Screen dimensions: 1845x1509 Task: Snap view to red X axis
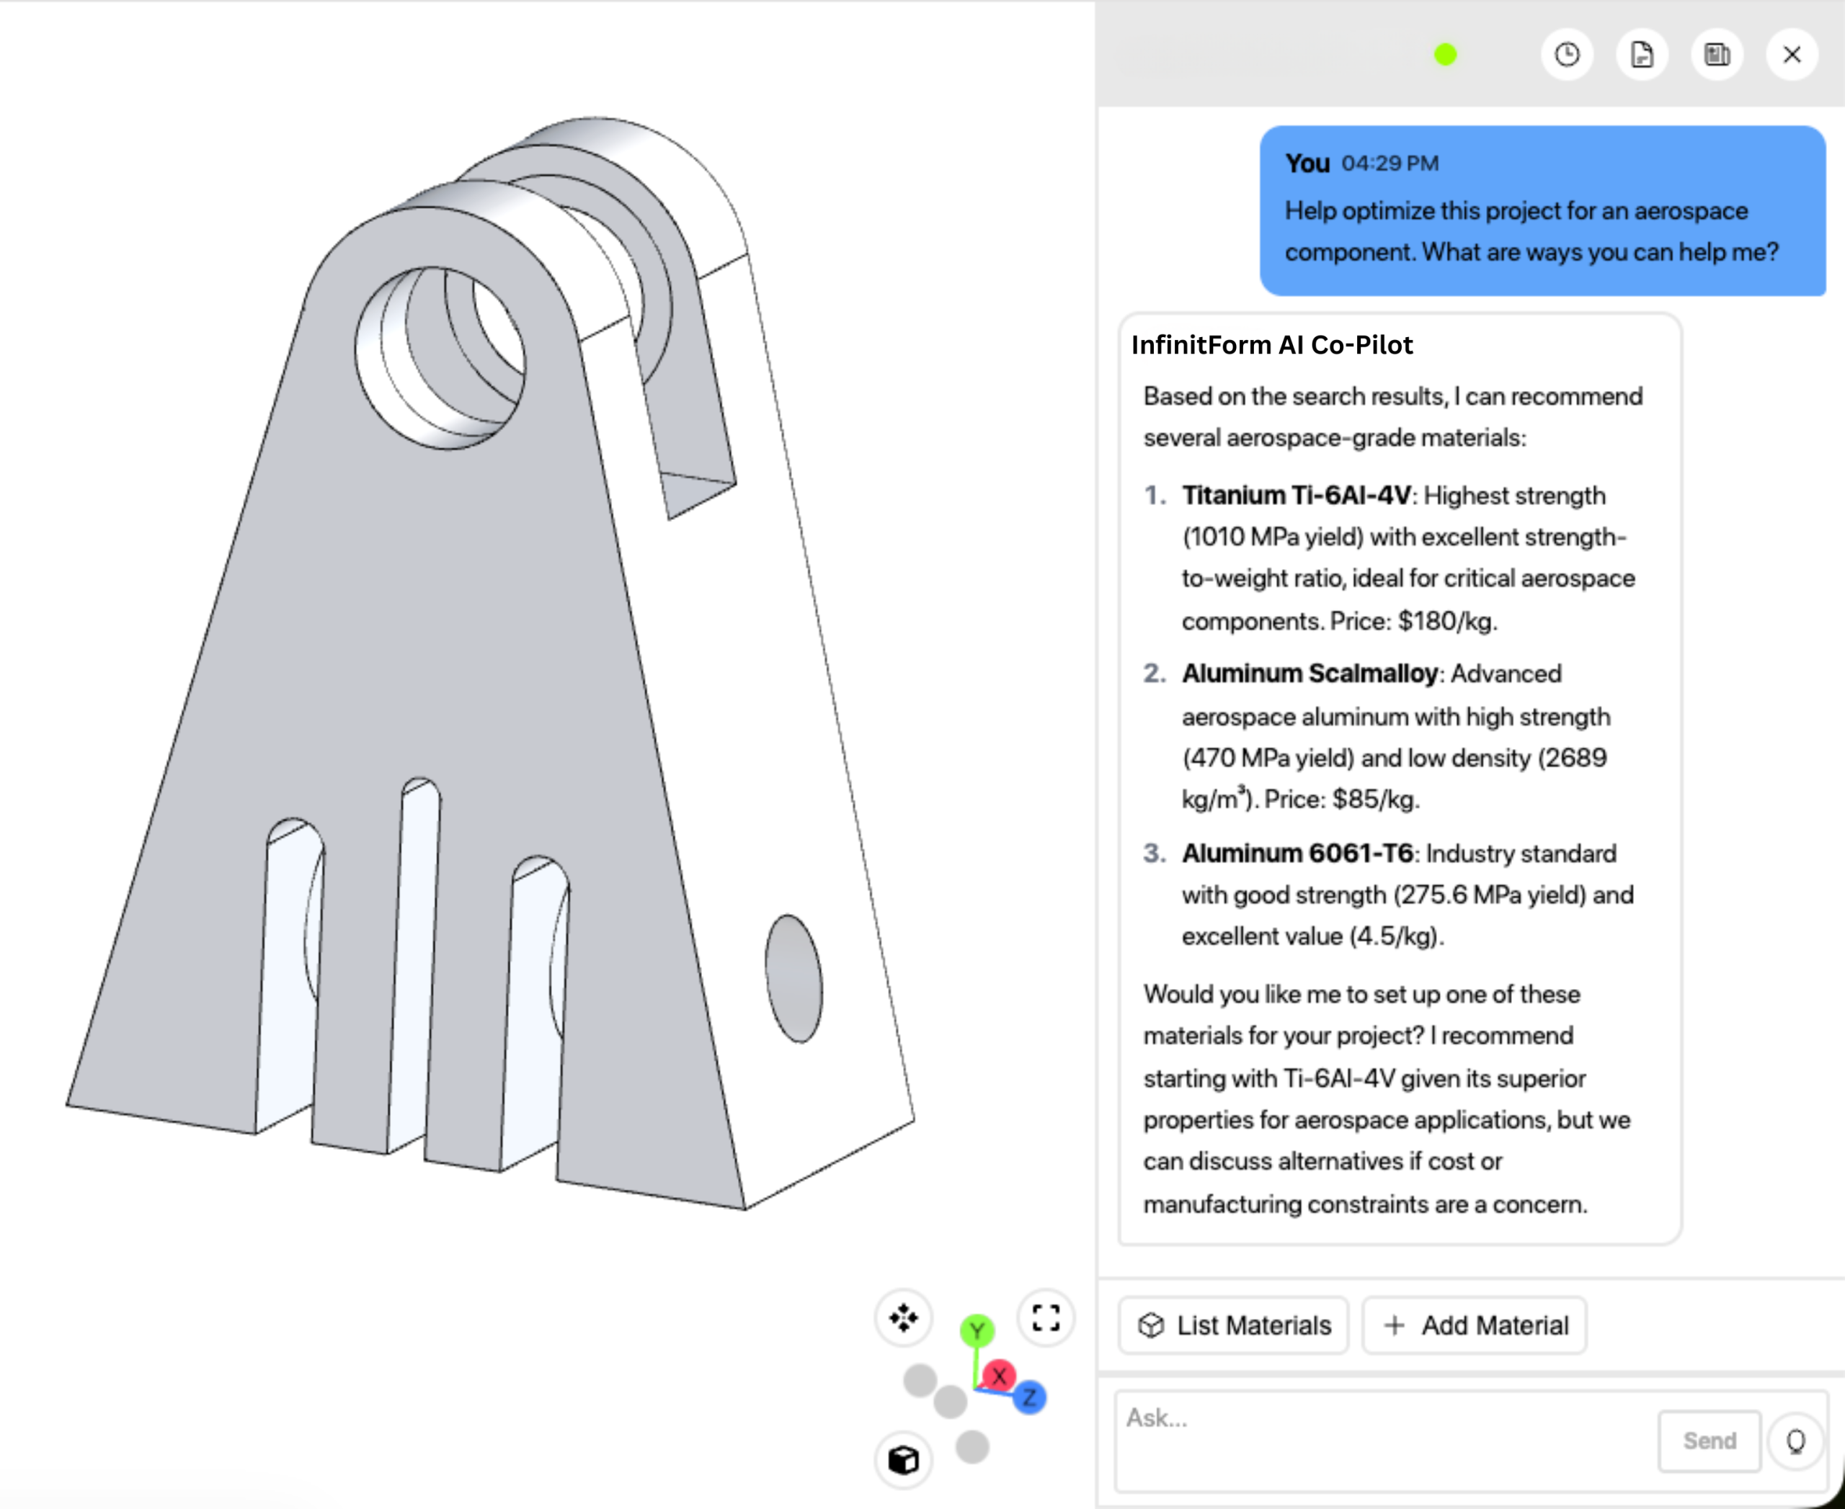[x=1000, y=1376]
